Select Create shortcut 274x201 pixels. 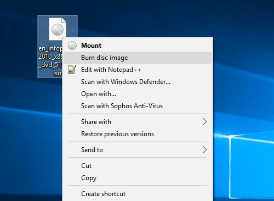[x=138, y=194]
